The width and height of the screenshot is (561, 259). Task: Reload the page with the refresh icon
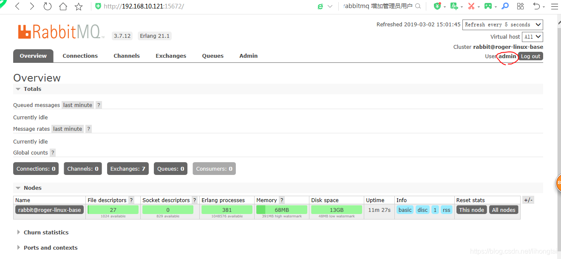(48, 6)
